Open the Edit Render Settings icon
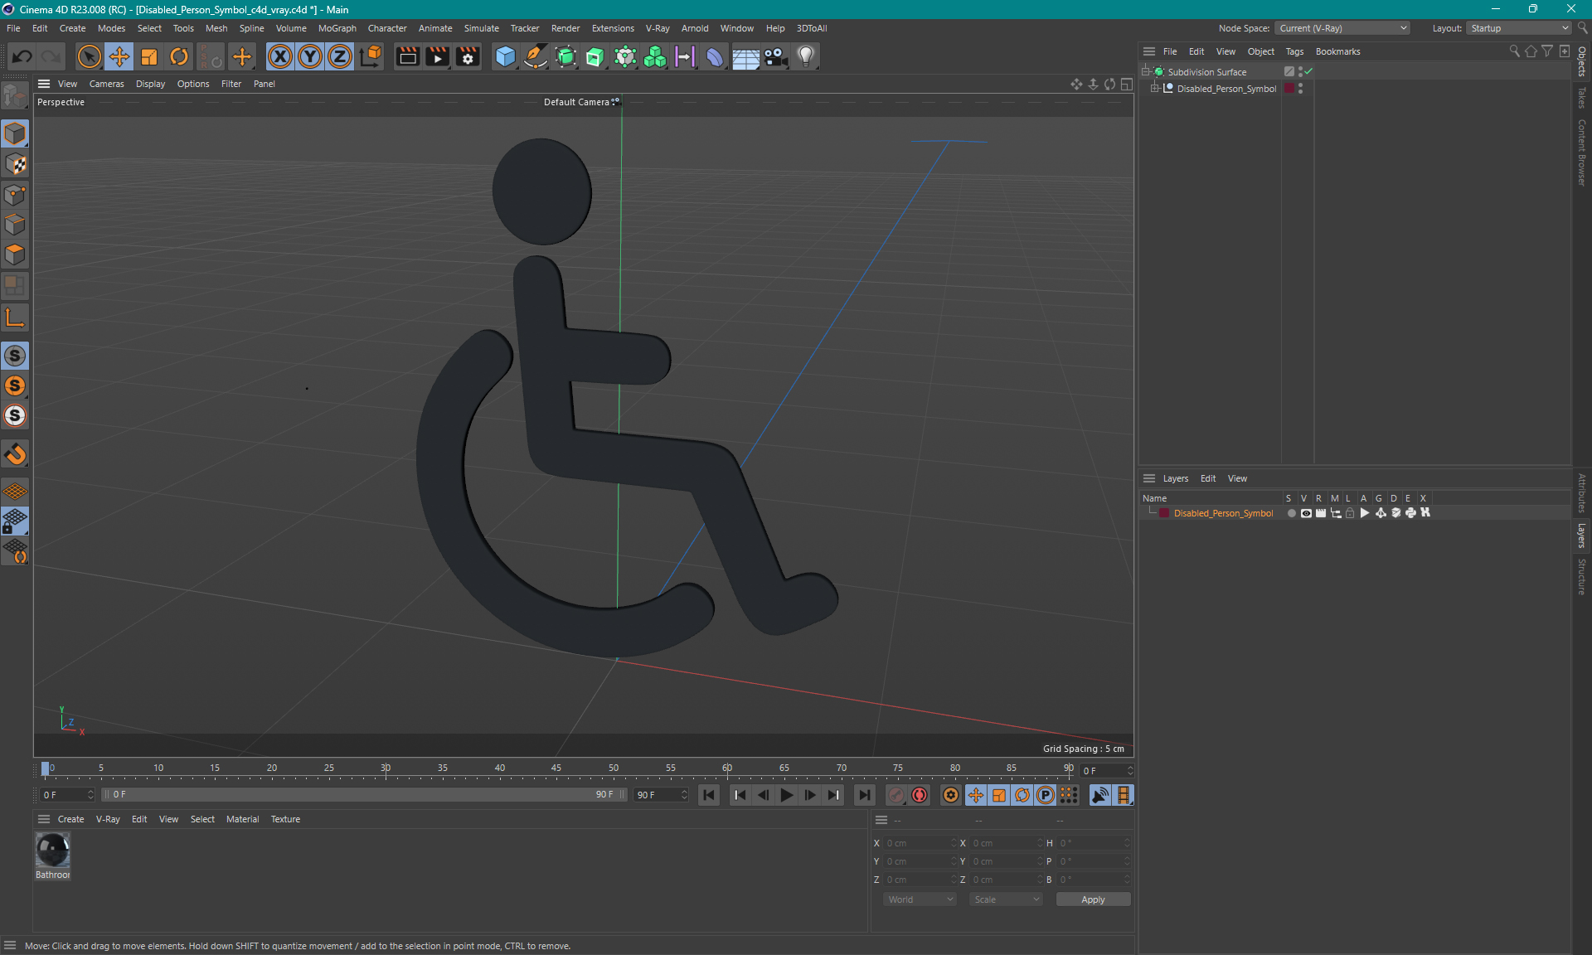This screenshot has height=955, width=1592. 468,56
